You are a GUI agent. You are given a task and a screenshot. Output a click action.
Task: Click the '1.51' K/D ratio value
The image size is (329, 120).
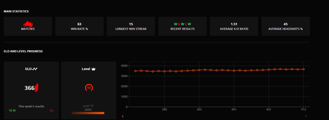pyautogui.click(x=234, y=24)
